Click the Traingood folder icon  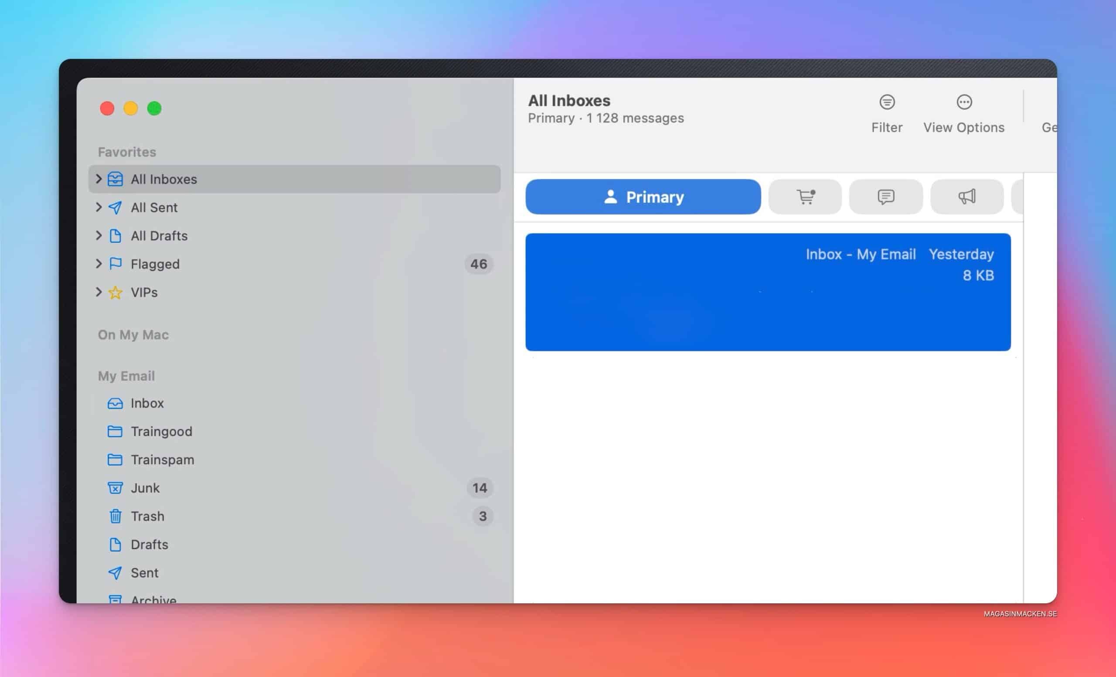tap(115, 431)
